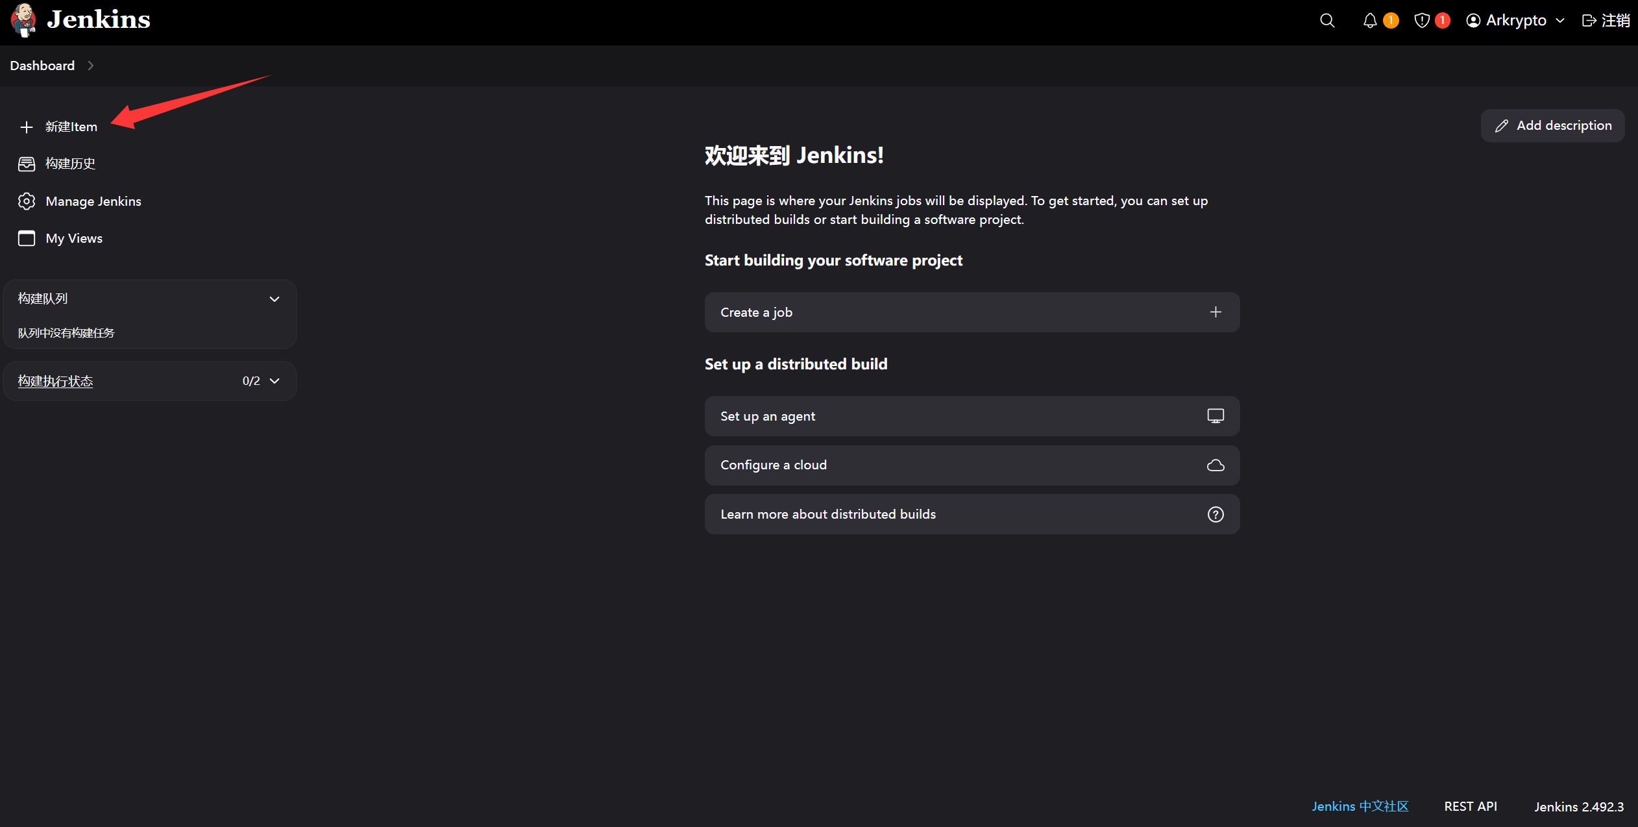Click the help icon for distributed builds
1638x827 pixels.
[x=1215, y=515]
